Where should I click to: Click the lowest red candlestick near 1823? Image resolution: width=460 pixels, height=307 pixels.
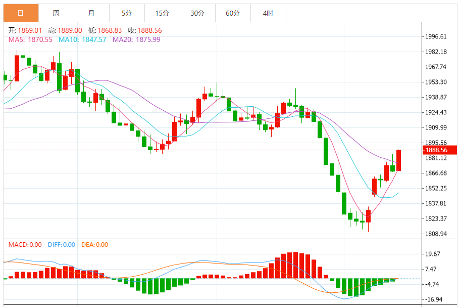(368, 216)
